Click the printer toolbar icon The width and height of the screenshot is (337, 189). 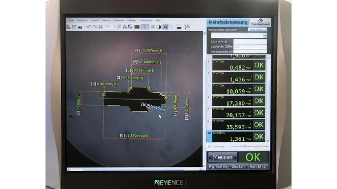click(x=80, y=27)
